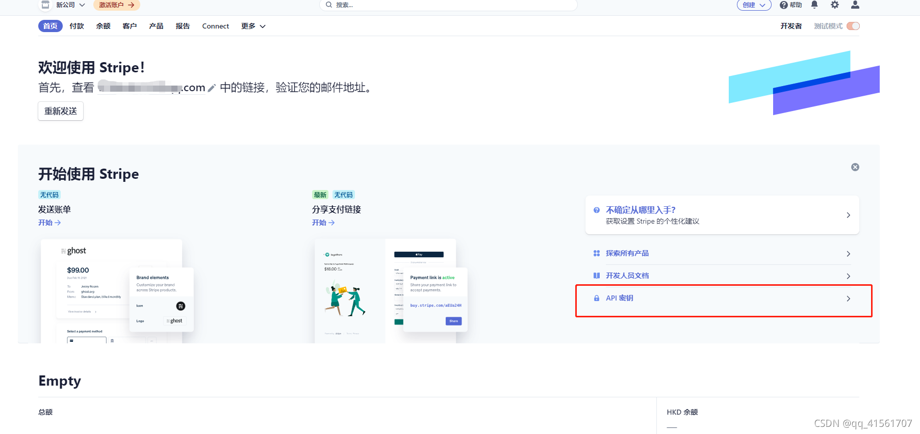The height and width of the screenshot is (434, 920).
Task: Focus the 搜索 search field
Action: click(448, 5)
